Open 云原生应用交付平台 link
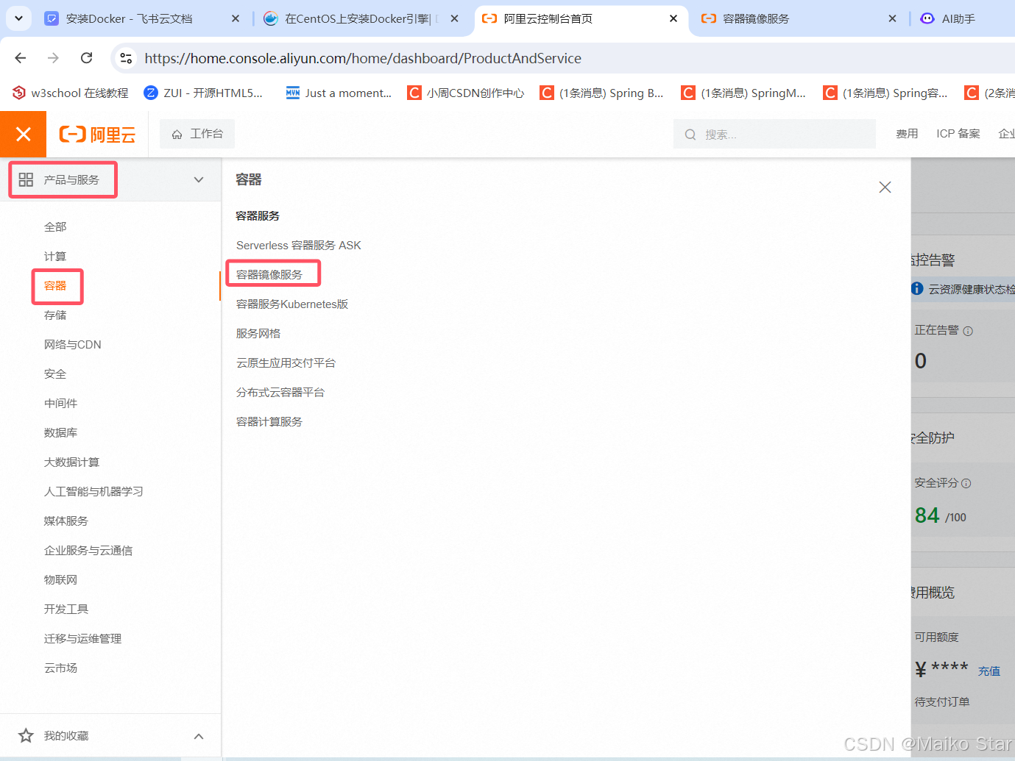 click(x=286, y=363)
